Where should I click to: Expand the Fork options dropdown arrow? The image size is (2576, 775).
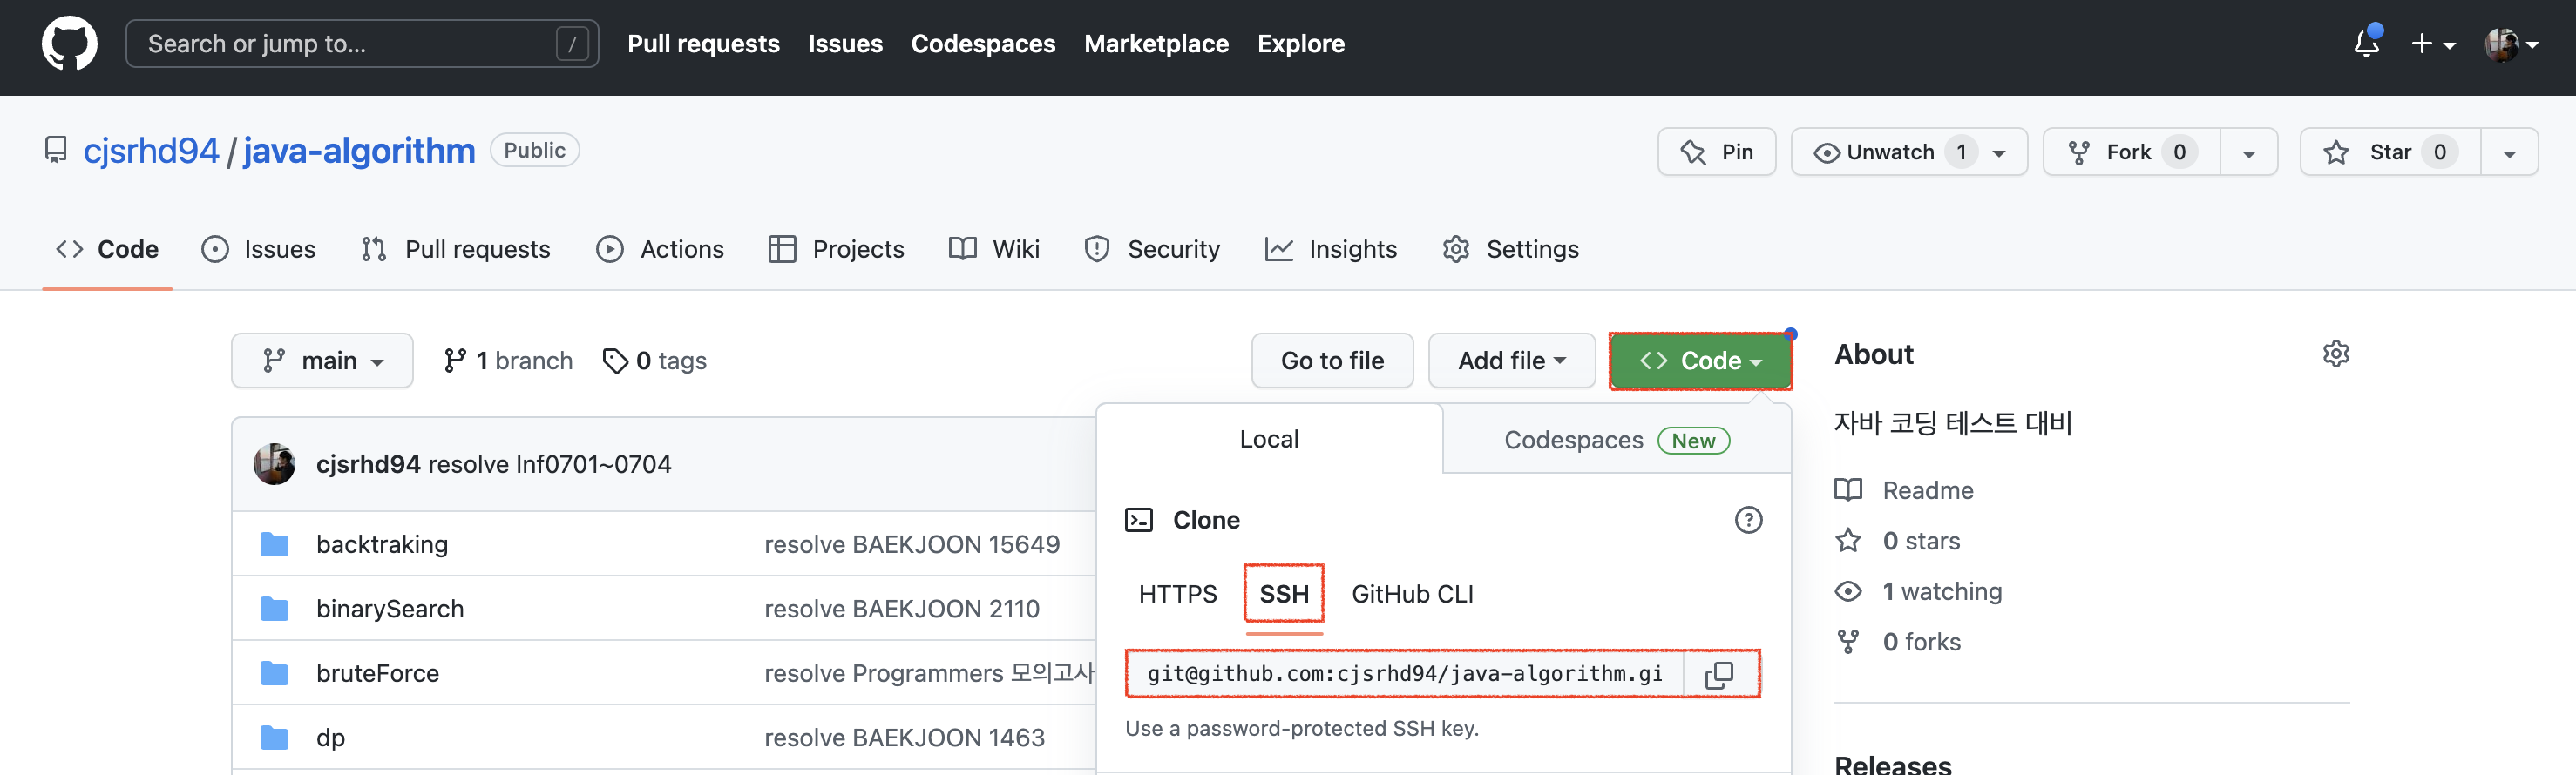pos(2249,152)
